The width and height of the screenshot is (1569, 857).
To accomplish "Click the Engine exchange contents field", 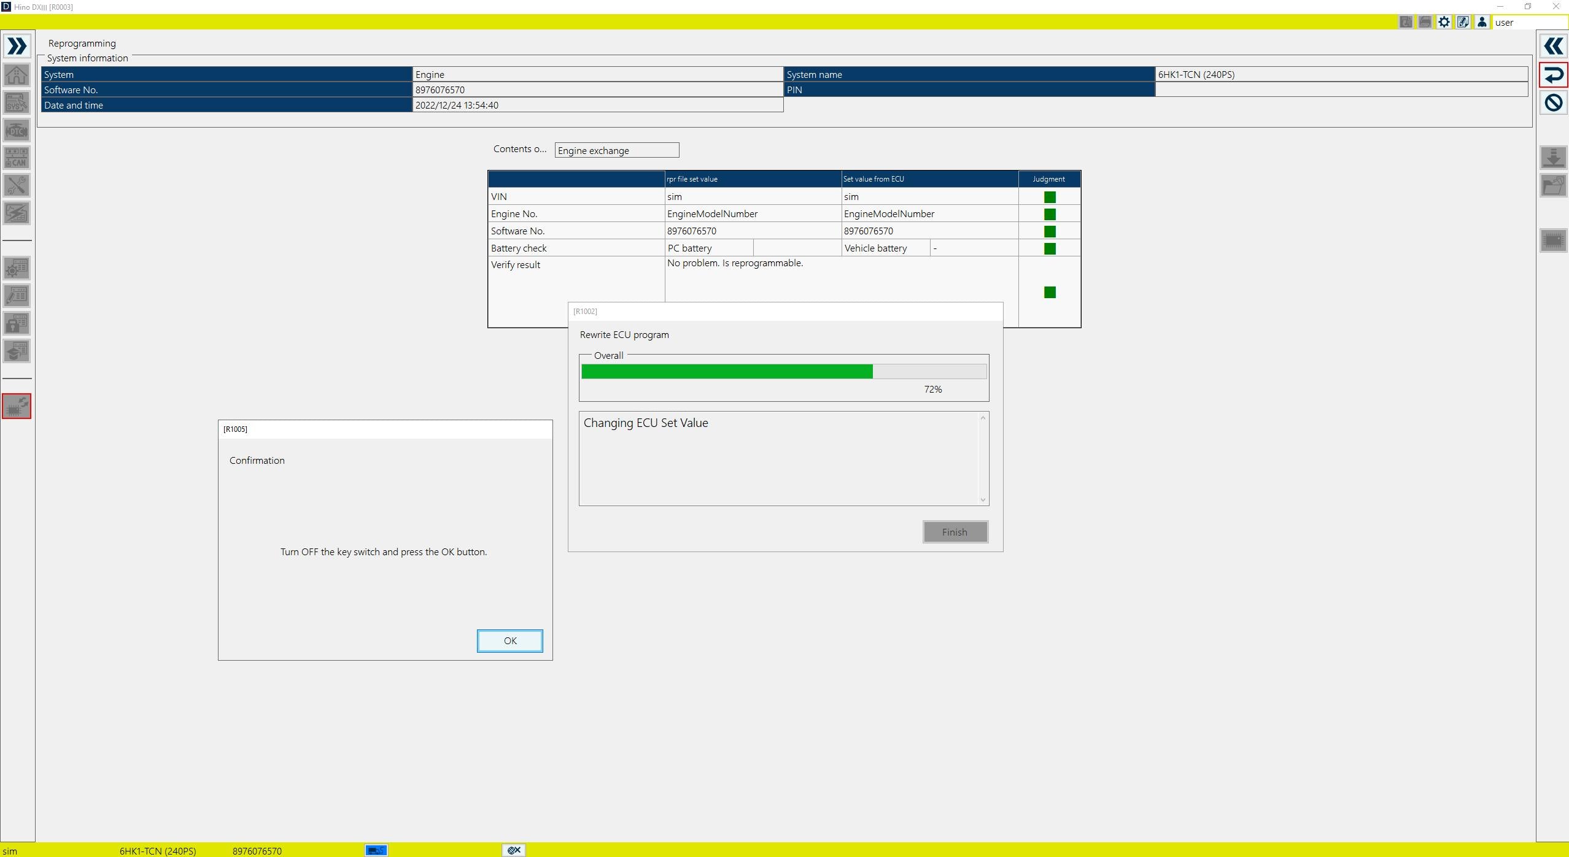I will pos(616,150).
